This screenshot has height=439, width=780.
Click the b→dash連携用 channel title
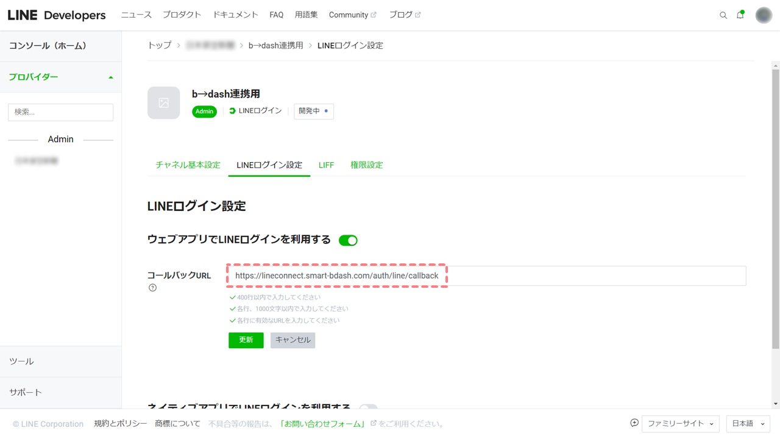[226, 94]
